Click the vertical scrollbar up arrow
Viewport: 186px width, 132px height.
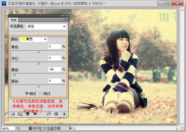click(x=182, y=10)
